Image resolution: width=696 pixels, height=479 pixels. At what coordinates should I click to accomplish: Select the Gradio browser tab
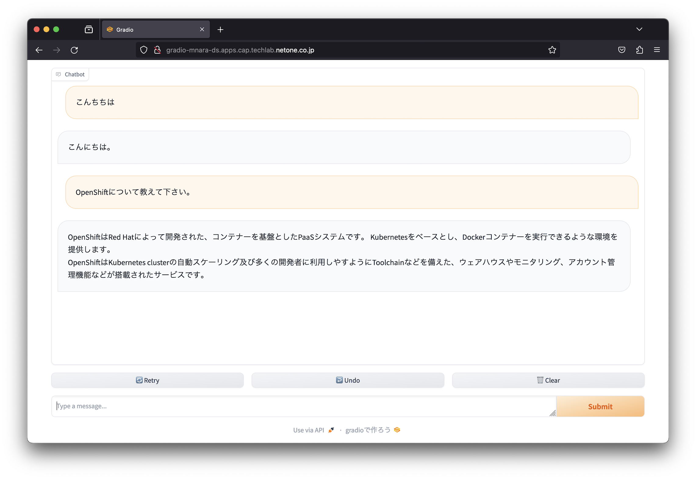[x=156, y=30]
